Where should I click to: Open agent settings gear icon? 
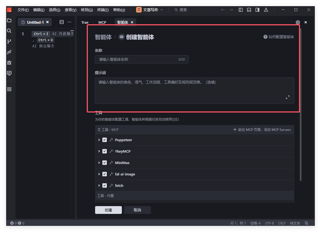298,22
